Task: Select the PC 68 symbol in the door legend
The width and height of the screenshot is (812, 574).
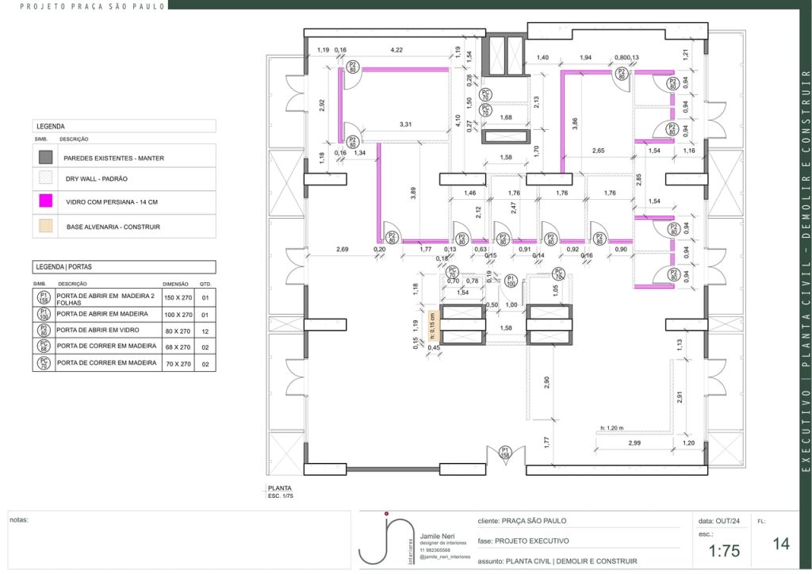Action: (x=44, y=347)
